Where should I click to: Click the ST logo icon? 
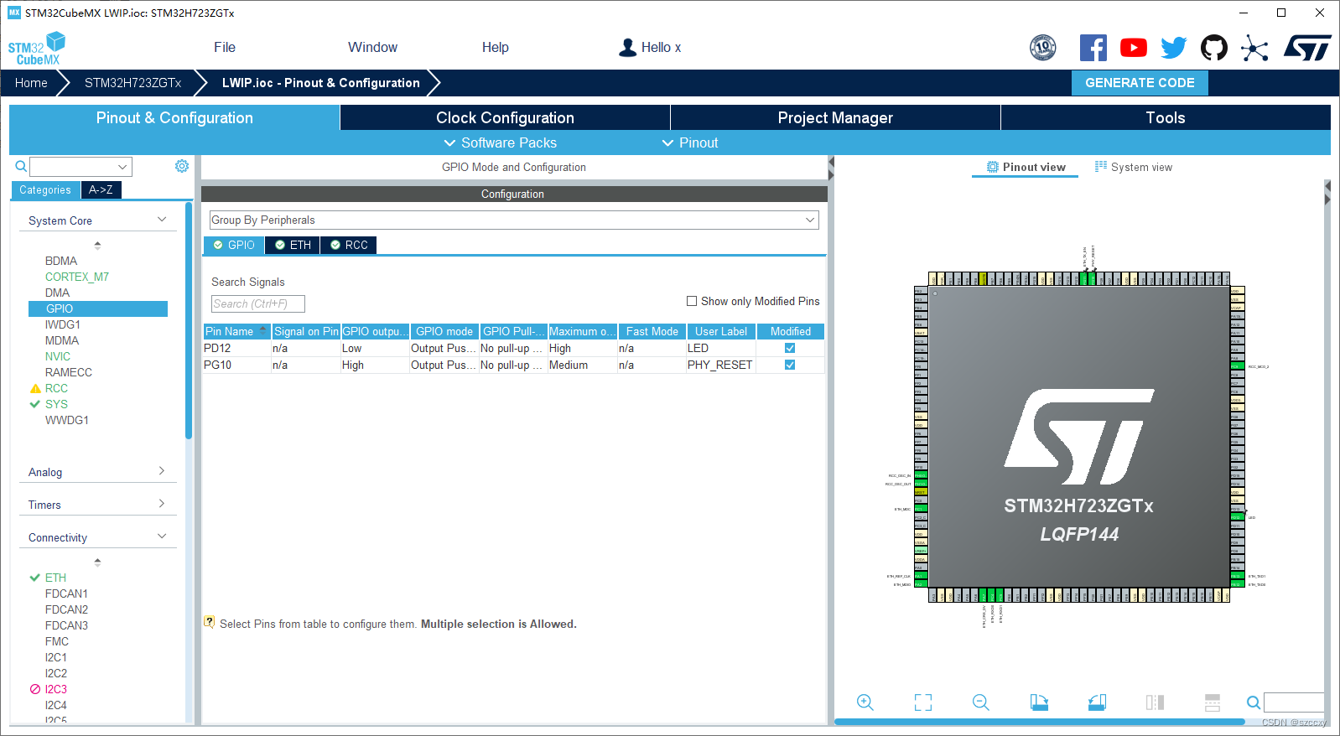point(1307,48)
